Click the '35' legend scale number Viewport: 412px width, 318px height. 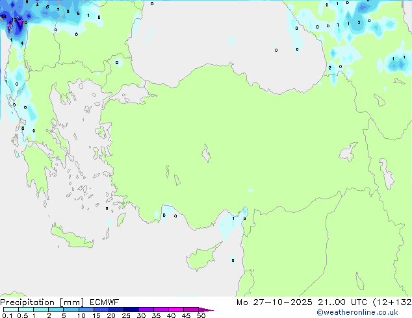coord(156,315)
